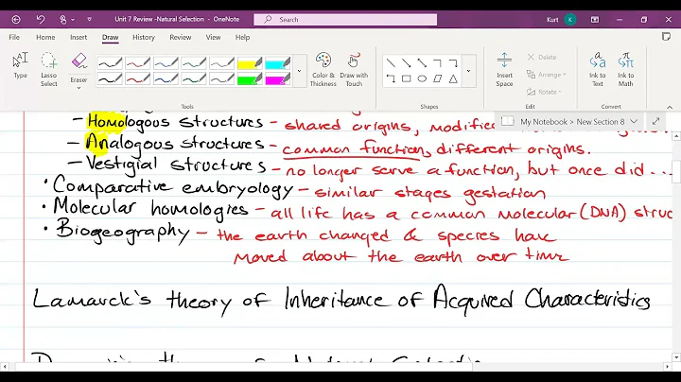Open the Help tab

[242, 37]
